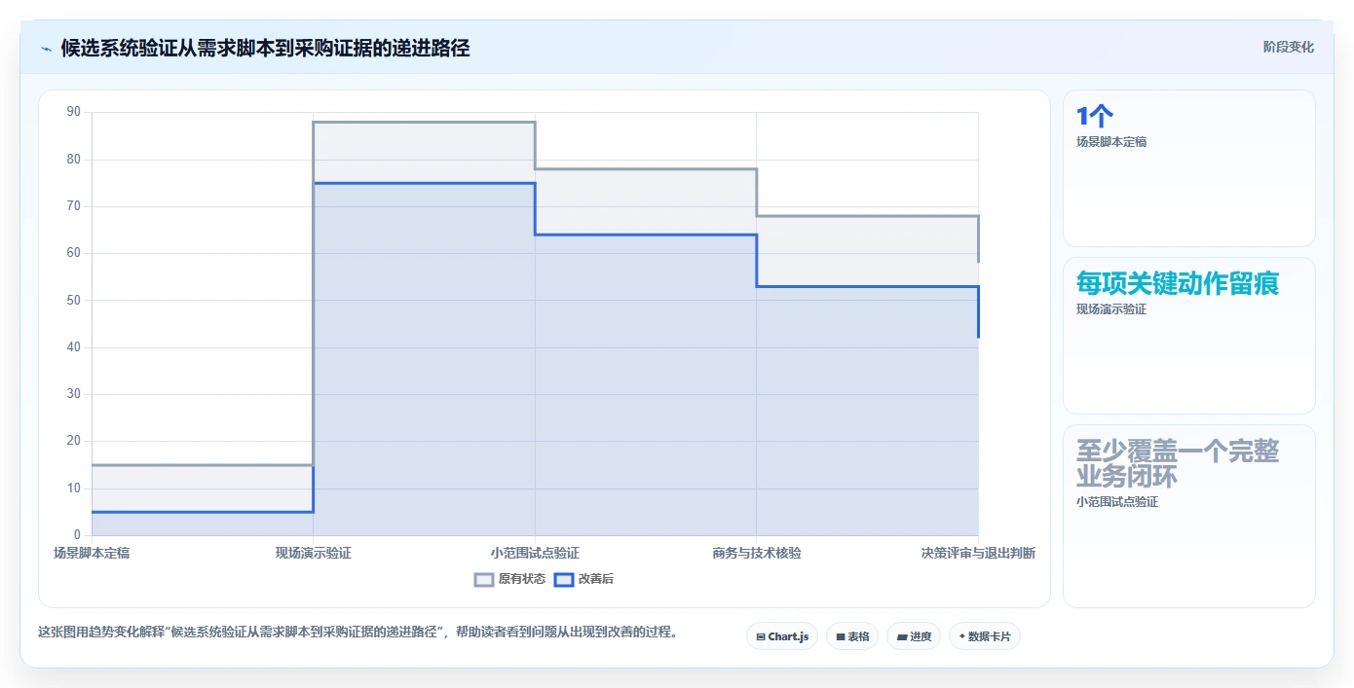The height and width of the screenshot is (688, 1354).
Task: Click the card subtitle 小范围试点验证
Action: pyautogui.click(x=1117, y=502)
